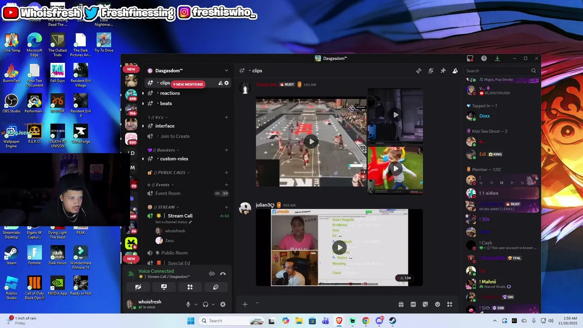583x328 pixels.
Task: Show hidden system tray icons chevron
Action: (x=495, y=321)
